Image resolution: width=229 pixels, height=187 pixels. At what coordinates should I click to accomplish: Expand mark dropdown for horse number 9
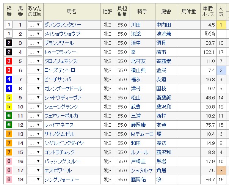coord(35,97)
